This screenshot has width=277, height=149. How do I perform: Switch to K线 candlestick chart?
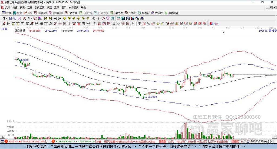28,13
